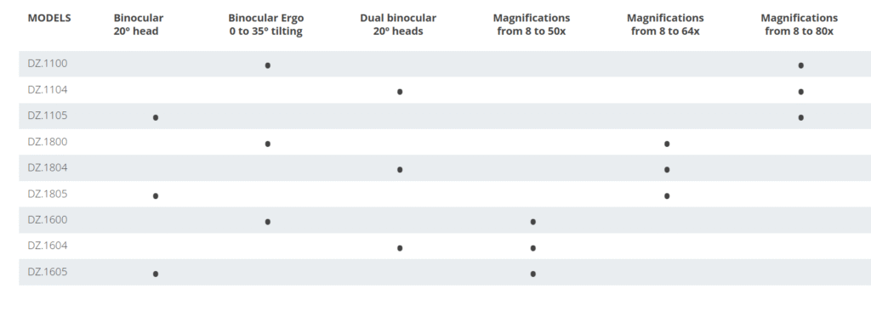Click the DZ.1600 model label
871x328 pixels.
[x=48, y=220]
